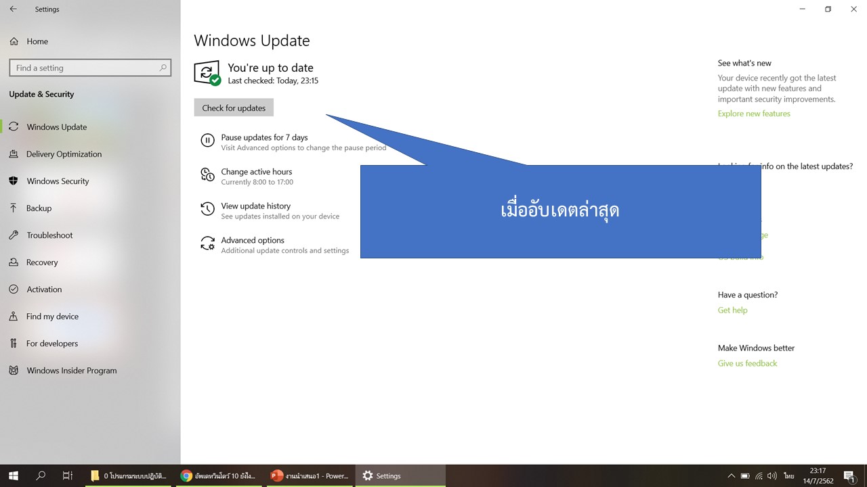867x487 pixels.
Task: Click the Thai input language indicator
Action: 788,476
